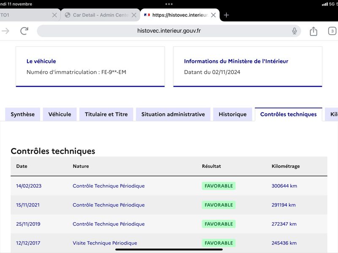Close the TO1 browser tab
The height and width of the screenshot is (253, 338).
point(55,15)
